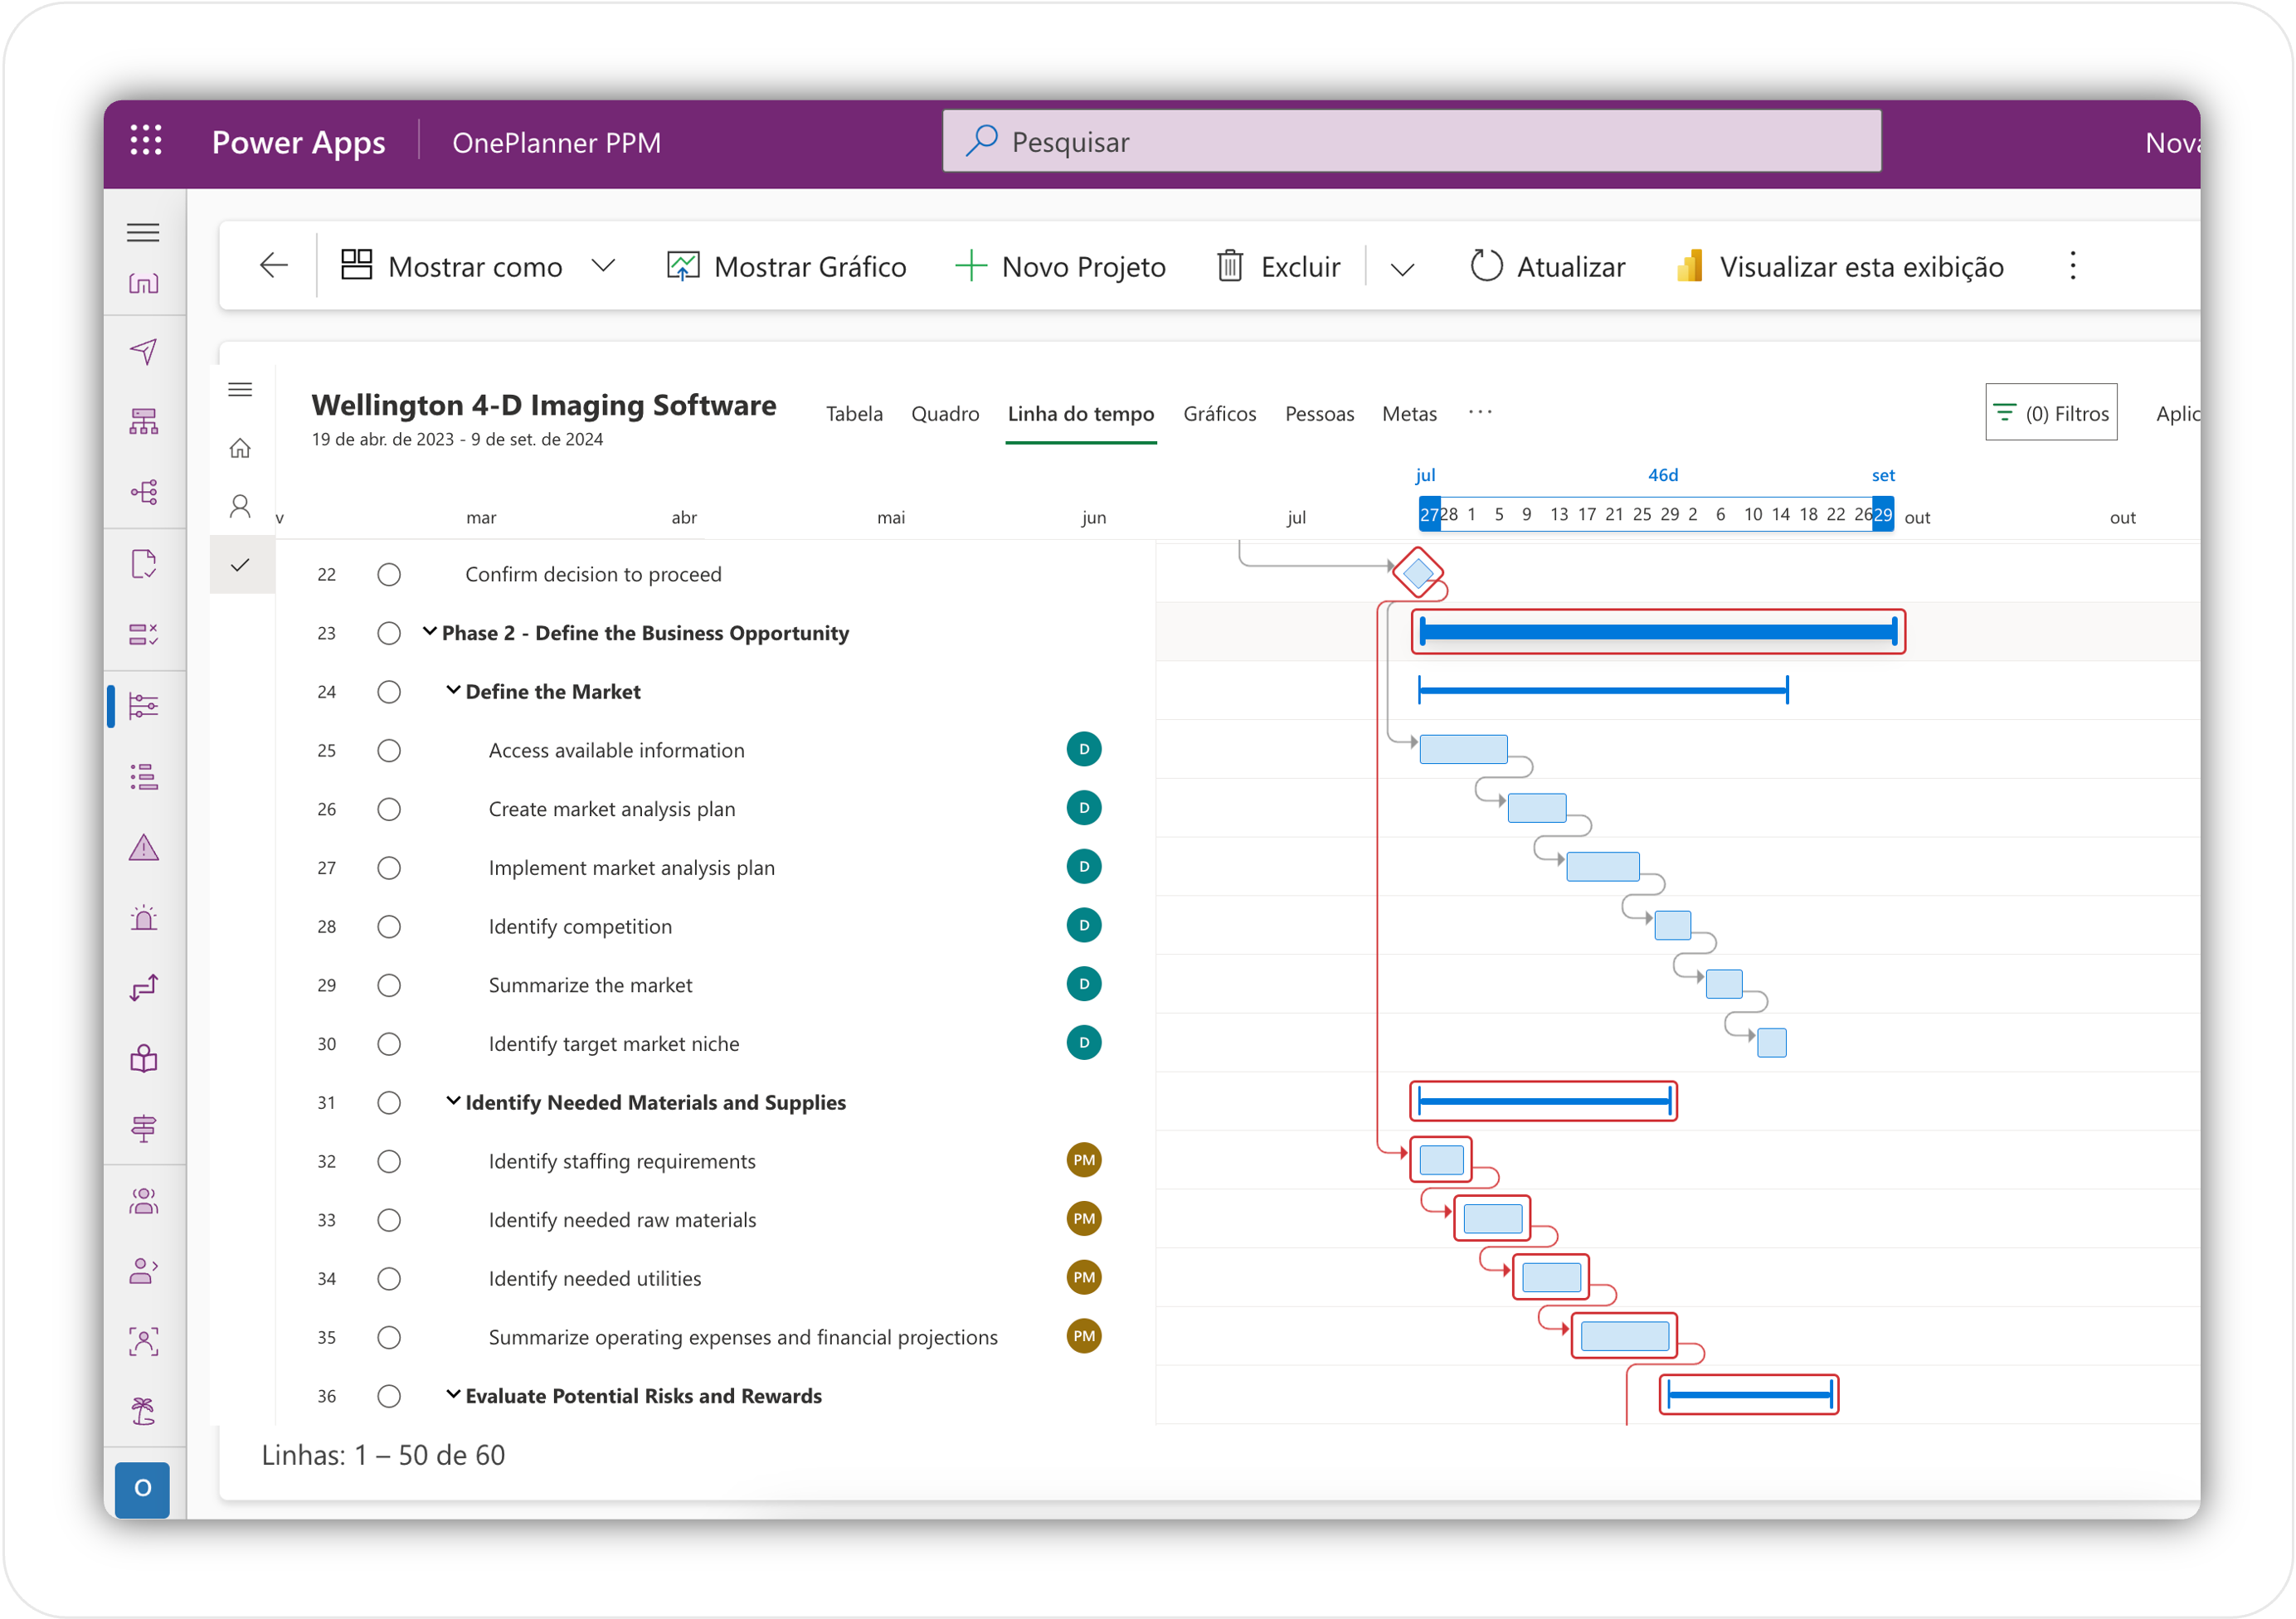Viewport: 2296px width, 1619px height.
Task: Open the palm tree vacation icon
Action: click(x=143, y=1412)
